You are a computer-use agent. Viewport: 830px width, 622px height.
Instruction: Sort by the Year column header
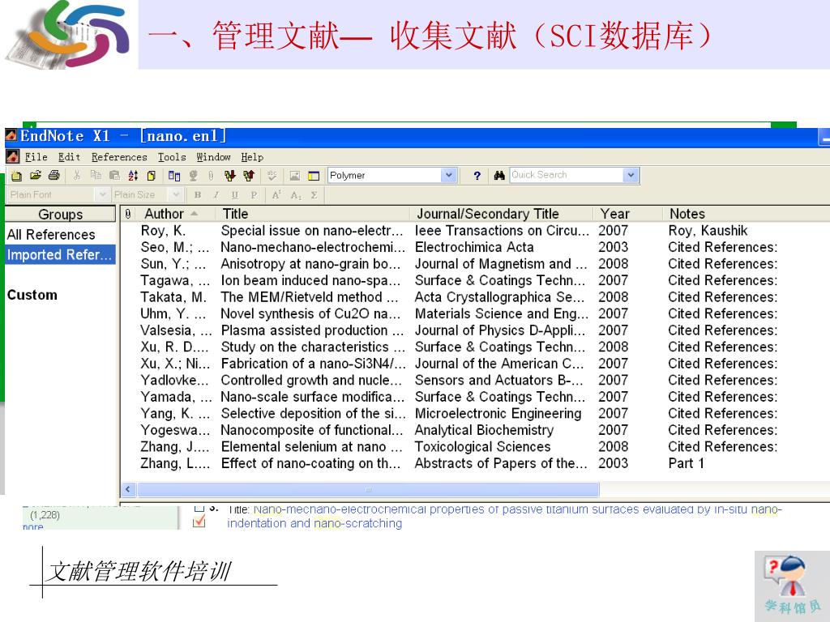627,214
